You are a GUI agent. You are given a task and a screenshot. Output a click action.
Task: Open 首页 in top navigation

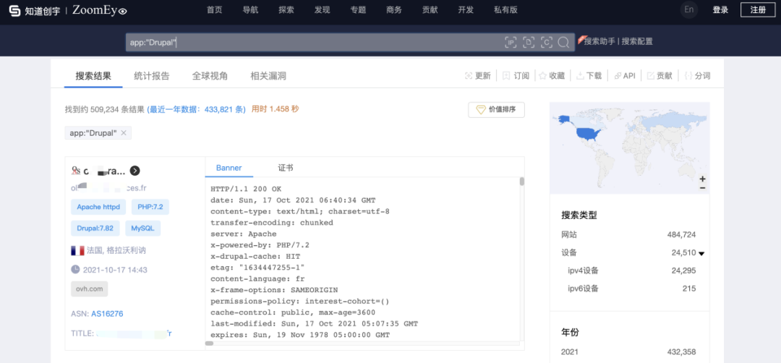214,10
